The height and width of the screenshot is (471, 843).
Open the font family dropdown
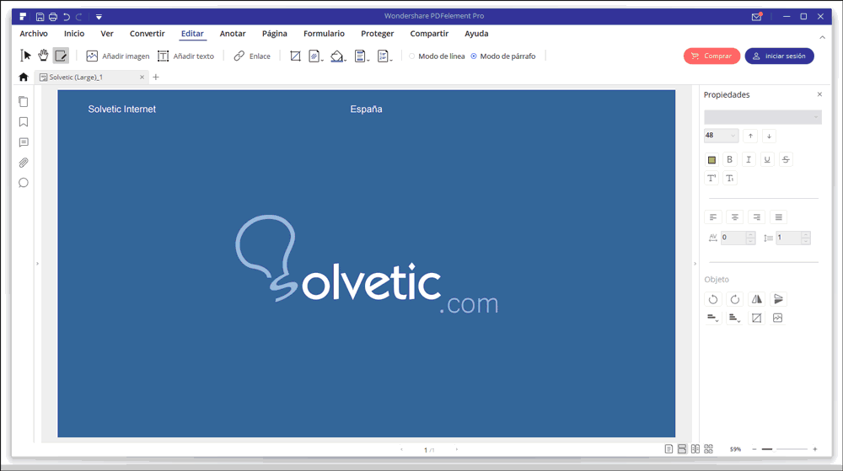[763, 117]
